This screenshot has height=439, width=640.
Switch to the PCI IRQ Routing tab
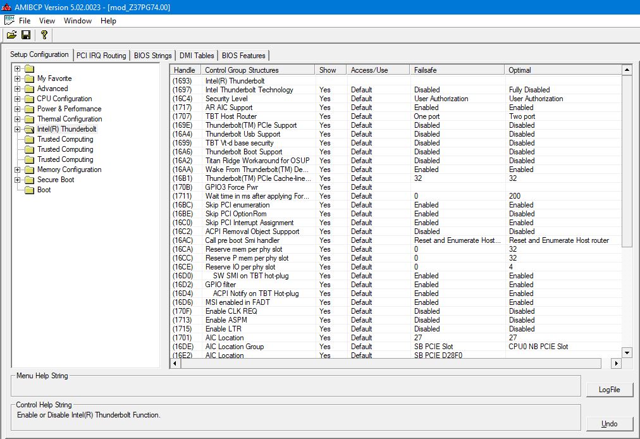tap(101, 56)
